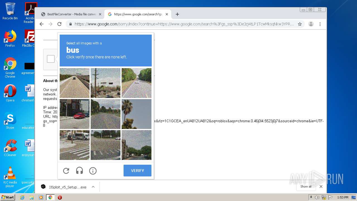Select the captcha tile with the palm tree
Viewport: 357px width, 201px height.
pyautogui.click(x=136, y=114)
